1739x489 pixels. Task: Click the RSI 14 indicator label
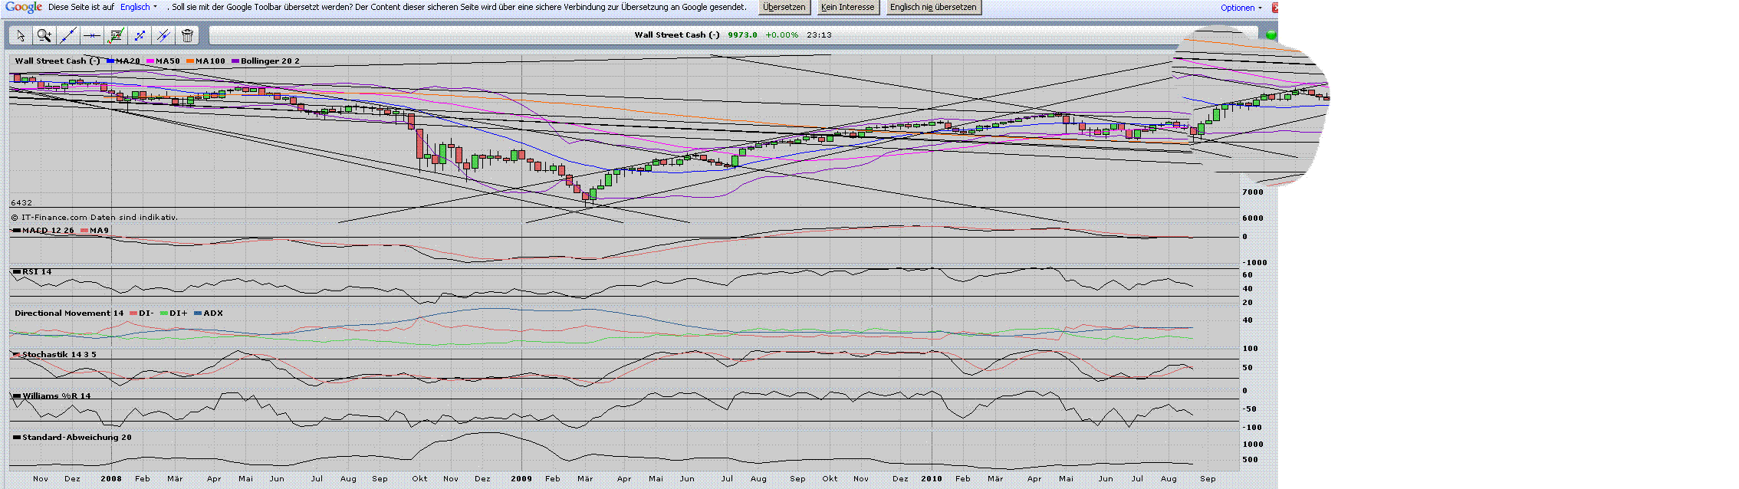[37, 272]
